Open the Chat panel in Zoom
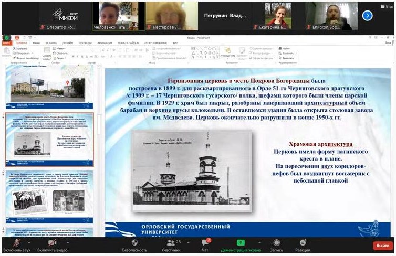Screen dimensions: 396x256 [x=205, y=245]
